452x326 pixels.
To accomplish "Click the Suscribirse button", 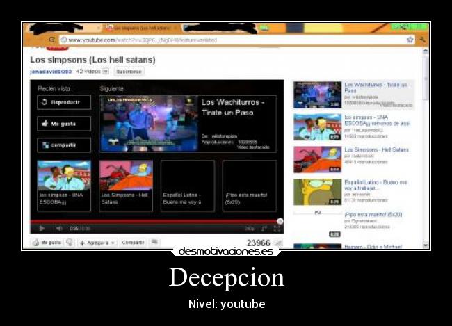I will point(129,71).
